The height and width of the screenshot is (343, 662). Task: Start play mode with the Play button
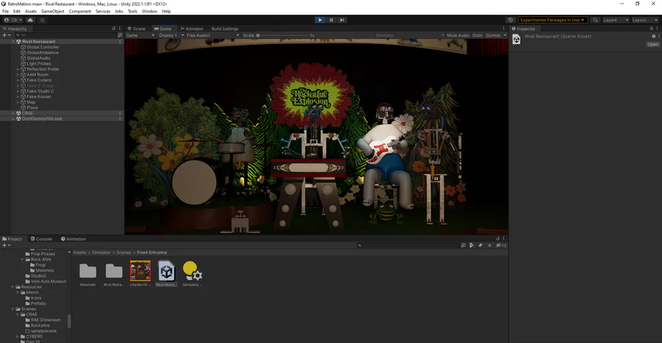320,20
